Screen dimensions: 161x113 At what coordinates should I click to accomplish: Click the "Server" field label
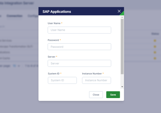(x=51, y=57)
